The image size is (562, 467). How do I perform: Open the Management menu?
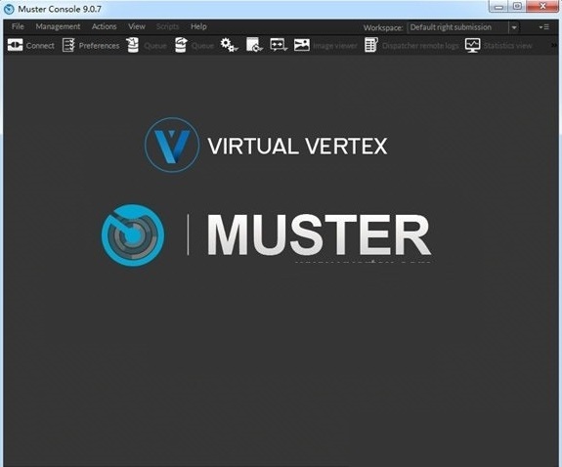click(58, 26)
